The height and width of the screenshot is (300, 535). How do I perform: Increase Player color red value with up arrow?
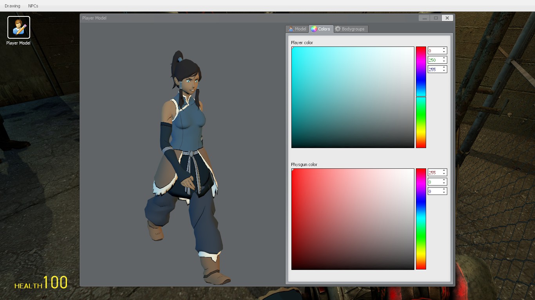[444, 49]
